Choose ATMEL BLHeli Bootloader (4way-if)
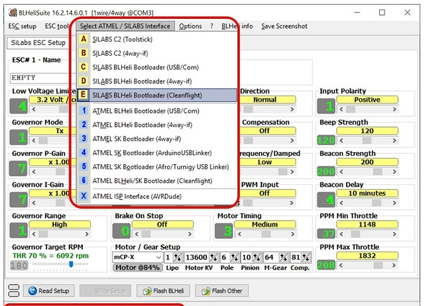The height and width of the screenshot is (306, 425). tap(156, 124)
